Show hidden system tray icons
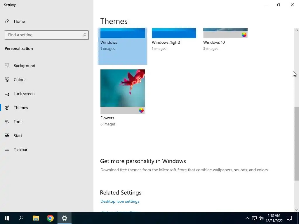The width and height of the screenshot is (299, 224). coord(247,218)
